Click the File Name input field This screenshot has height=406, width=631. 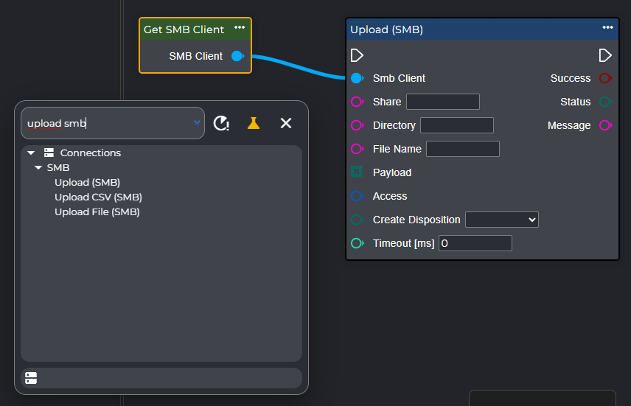pos(462,149)
